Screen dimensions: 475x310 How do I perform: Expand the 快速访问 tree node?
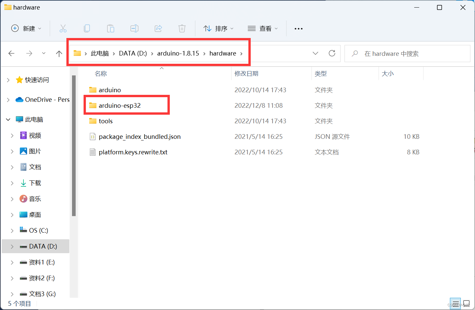pyautogui.click(x=8, y=80)
